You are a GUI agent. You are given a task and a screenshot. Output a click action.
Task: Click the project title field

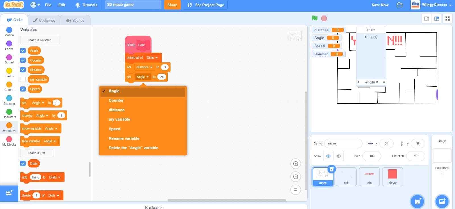point(133,5)
